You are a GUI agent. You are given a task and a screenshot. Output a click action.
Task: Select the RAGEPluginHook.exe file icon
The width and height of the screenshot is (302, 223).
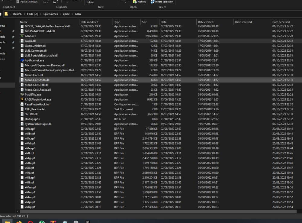tap(21, 99)
